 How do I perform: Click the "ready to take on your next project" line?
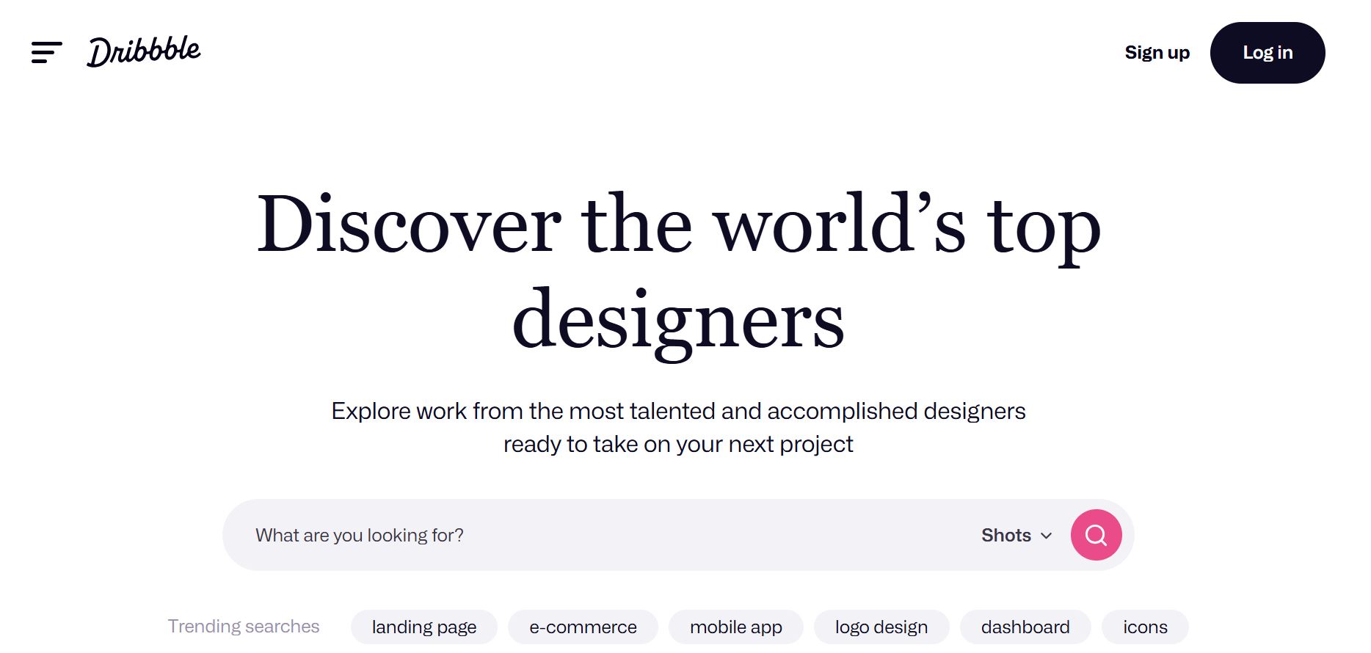pos(678,445)
